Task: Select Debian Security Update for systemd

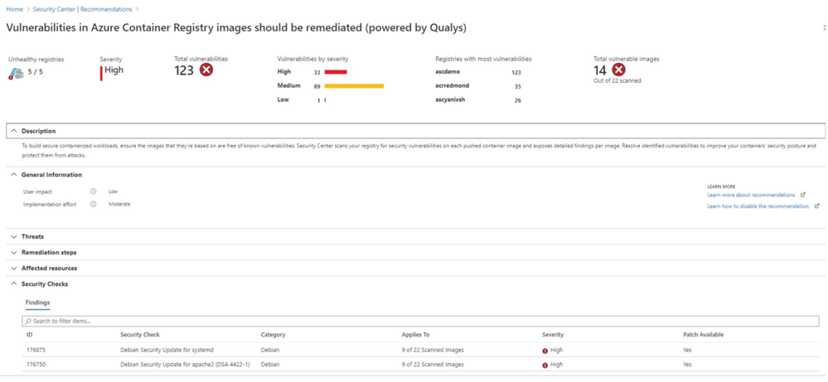Action: tap(167, 350)
